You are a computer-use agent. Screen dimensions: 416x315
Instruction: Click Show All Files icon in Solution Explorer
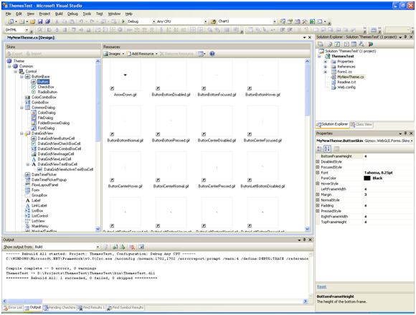pyautogui.click(x=329, y=44)
